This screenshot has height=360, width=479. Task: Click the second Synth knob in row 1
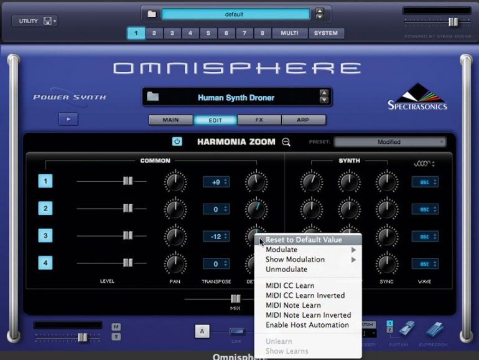point(349,182)
